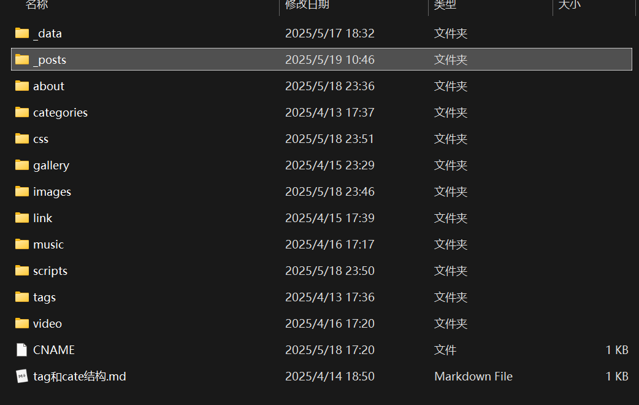Select the categories folder name
The image size is (639, 405).
(x=60, y=112)
